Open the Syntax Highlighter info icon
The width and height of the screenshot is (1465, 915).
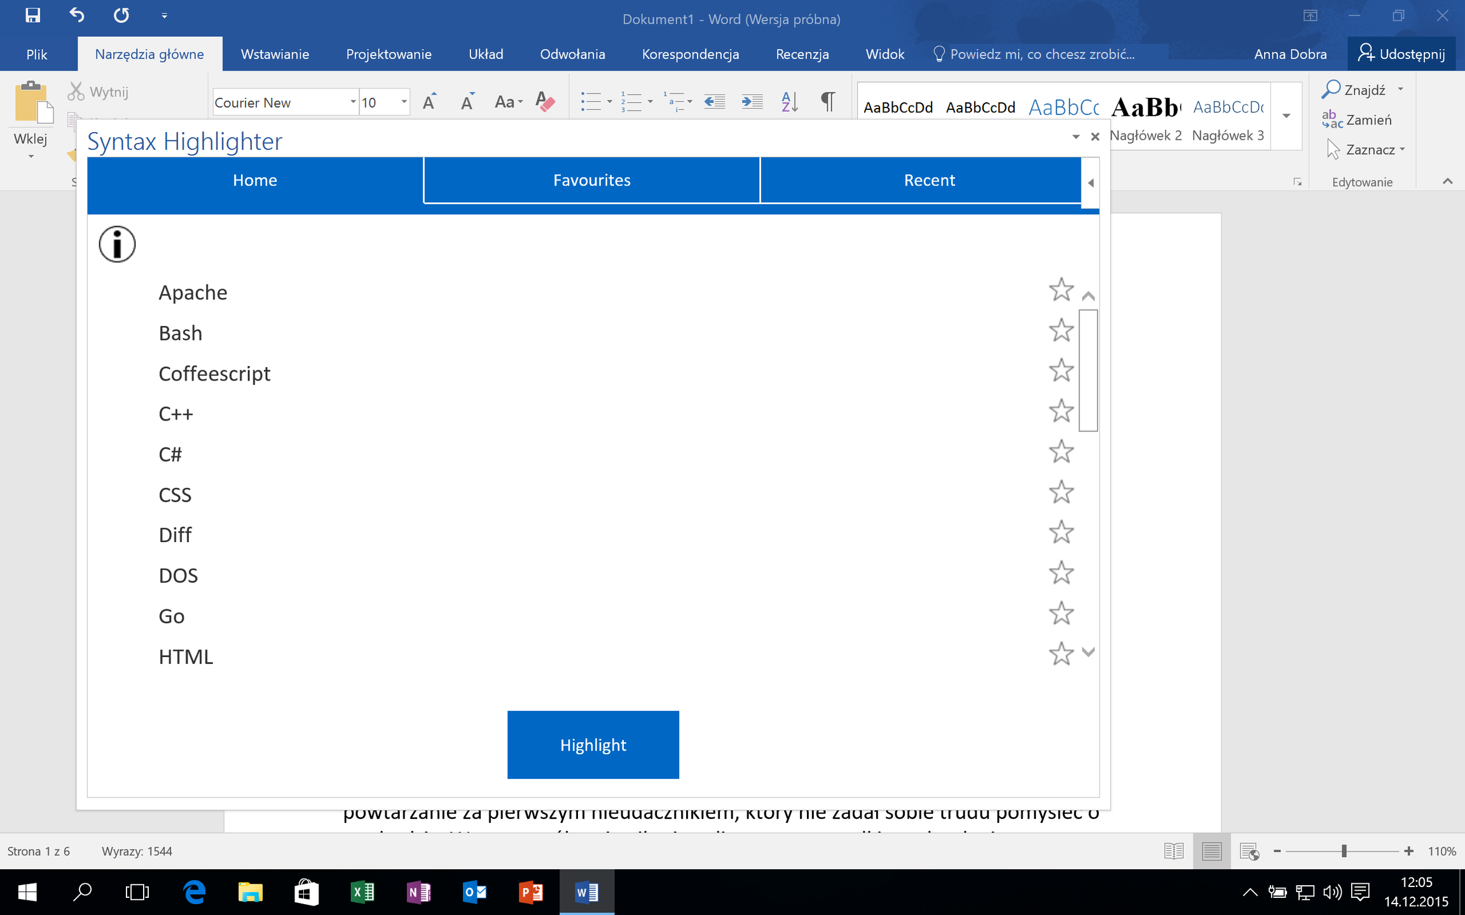point(117,244)
